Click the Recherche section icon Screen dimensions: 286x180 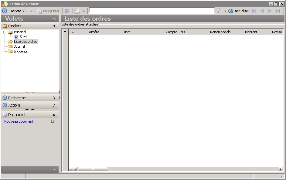pyautogui.click(x=5, y=98)
